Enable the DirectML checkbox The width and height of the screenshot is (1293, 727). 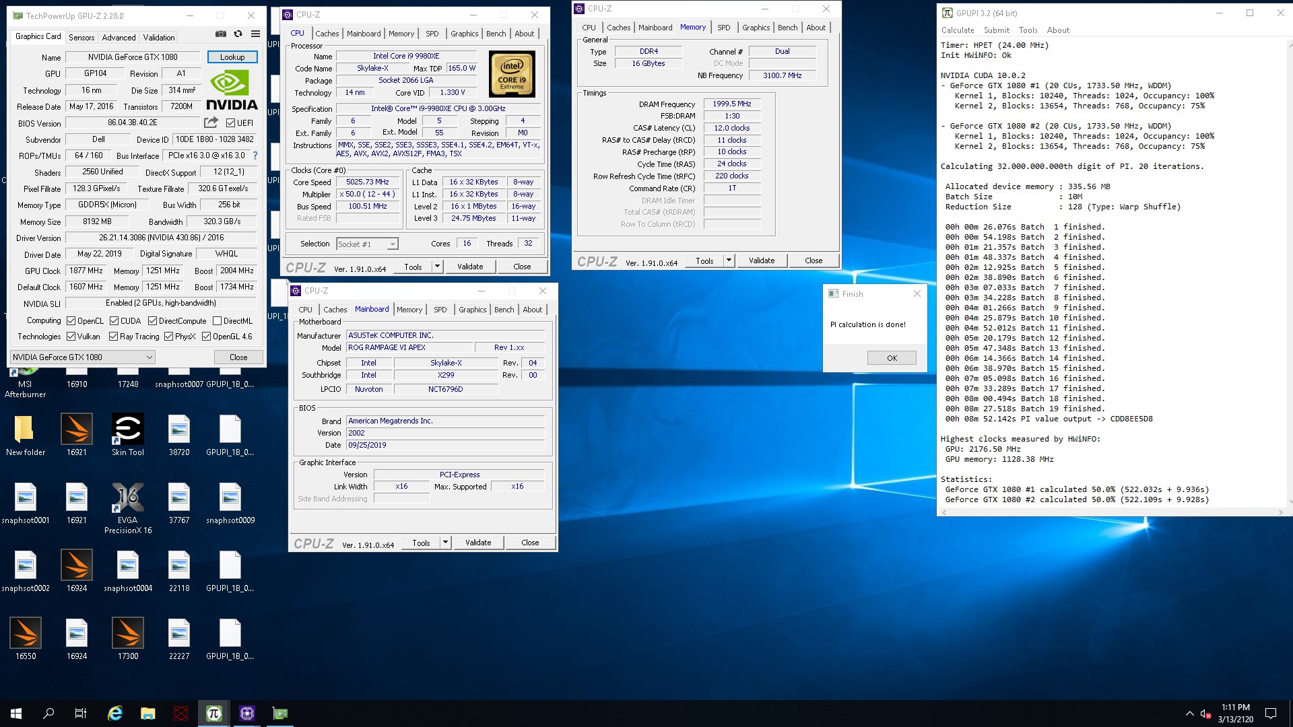point(217,321)
